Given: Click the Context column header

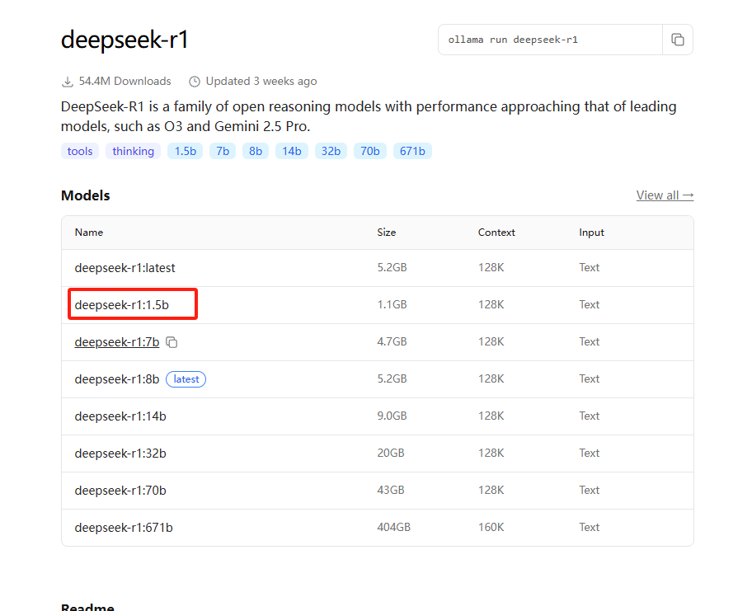Looking at the screenshot, I should (496, 233).
